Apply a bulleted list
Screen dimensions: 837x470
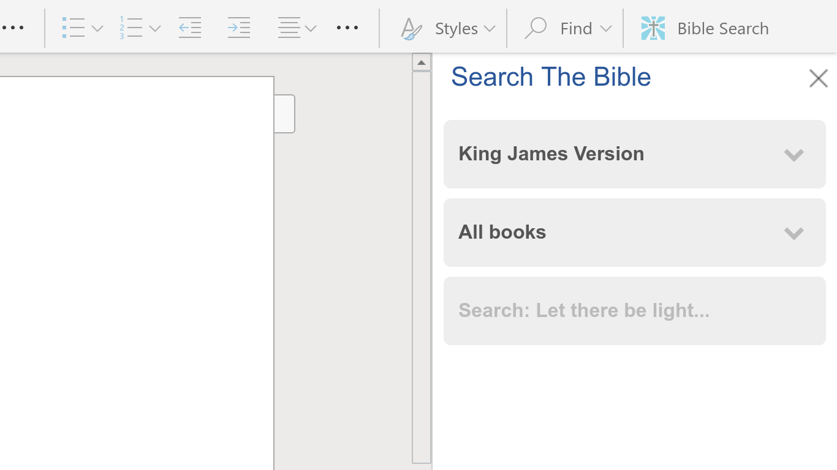[73, 28]
